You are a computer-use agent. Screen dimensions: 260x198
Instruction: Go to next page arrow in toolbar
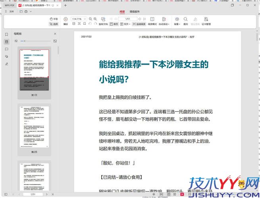(140, 19)
